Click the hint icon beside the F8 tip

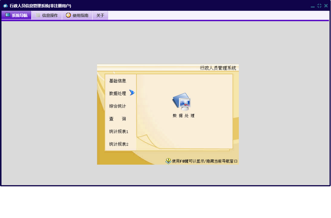168,161
